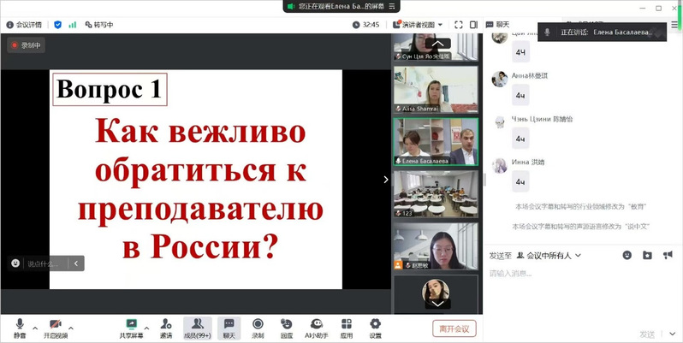
Task: Open the 邀请 invite icon
Action: pos(165,326)
